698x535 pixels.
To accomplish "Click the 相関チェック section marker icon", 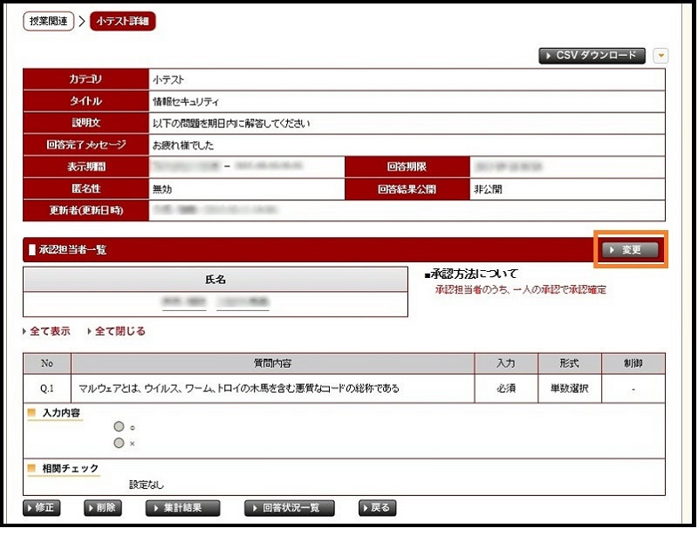I will 32,468.
